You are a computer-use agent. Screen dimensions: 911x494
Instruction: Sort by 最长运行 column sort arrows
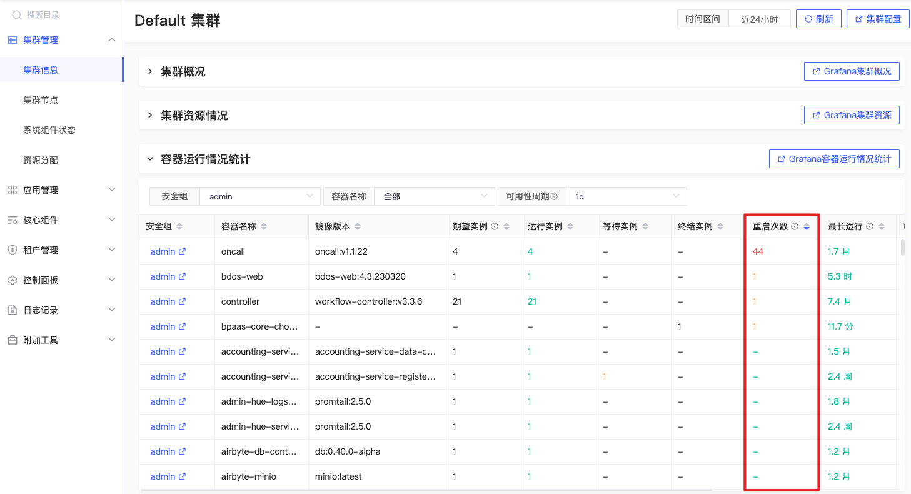click(x=882, y=226)
